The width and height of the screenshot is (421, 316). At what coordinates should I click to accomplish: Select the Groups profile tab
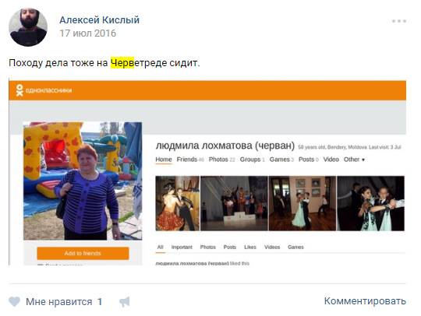pyautogui.click(x=252, y=160)
